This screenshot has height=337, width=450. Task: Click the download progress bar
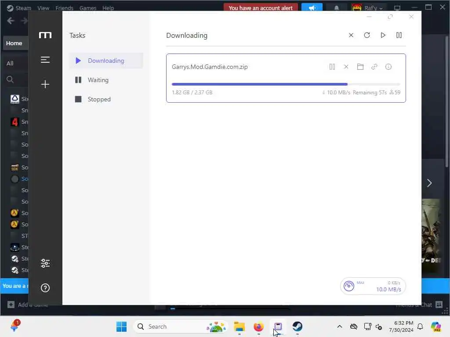pyautogui.click(x=286, y=84)
